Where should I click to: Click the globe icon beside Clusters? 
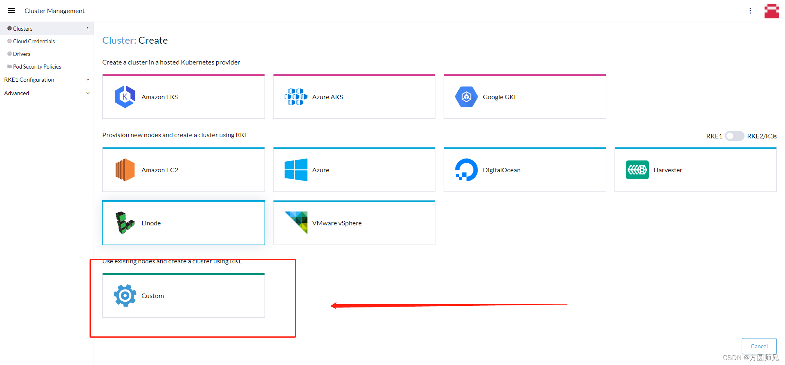click(9, 29)
